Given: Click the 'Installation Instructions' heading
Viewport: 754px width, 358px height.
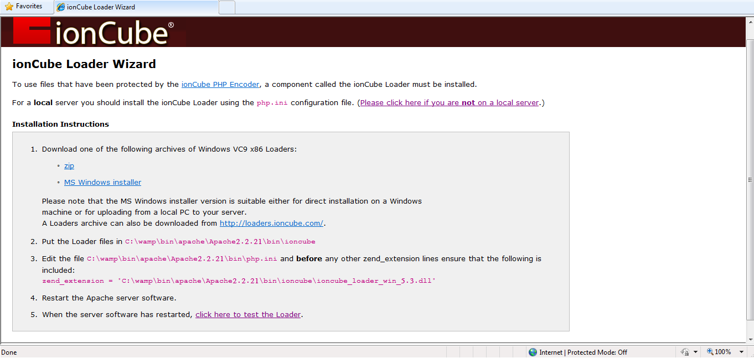Looking at the screenshot, I should pyautogui.click(x=60, y=124).
